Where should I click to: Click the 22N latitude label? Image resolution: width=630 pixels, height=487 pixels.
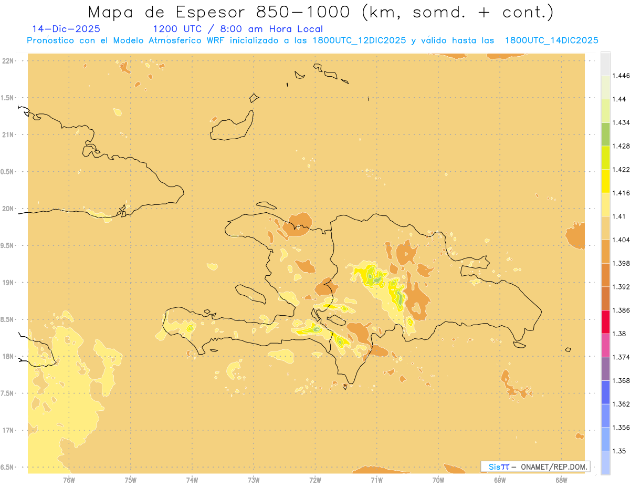[8, 60]
